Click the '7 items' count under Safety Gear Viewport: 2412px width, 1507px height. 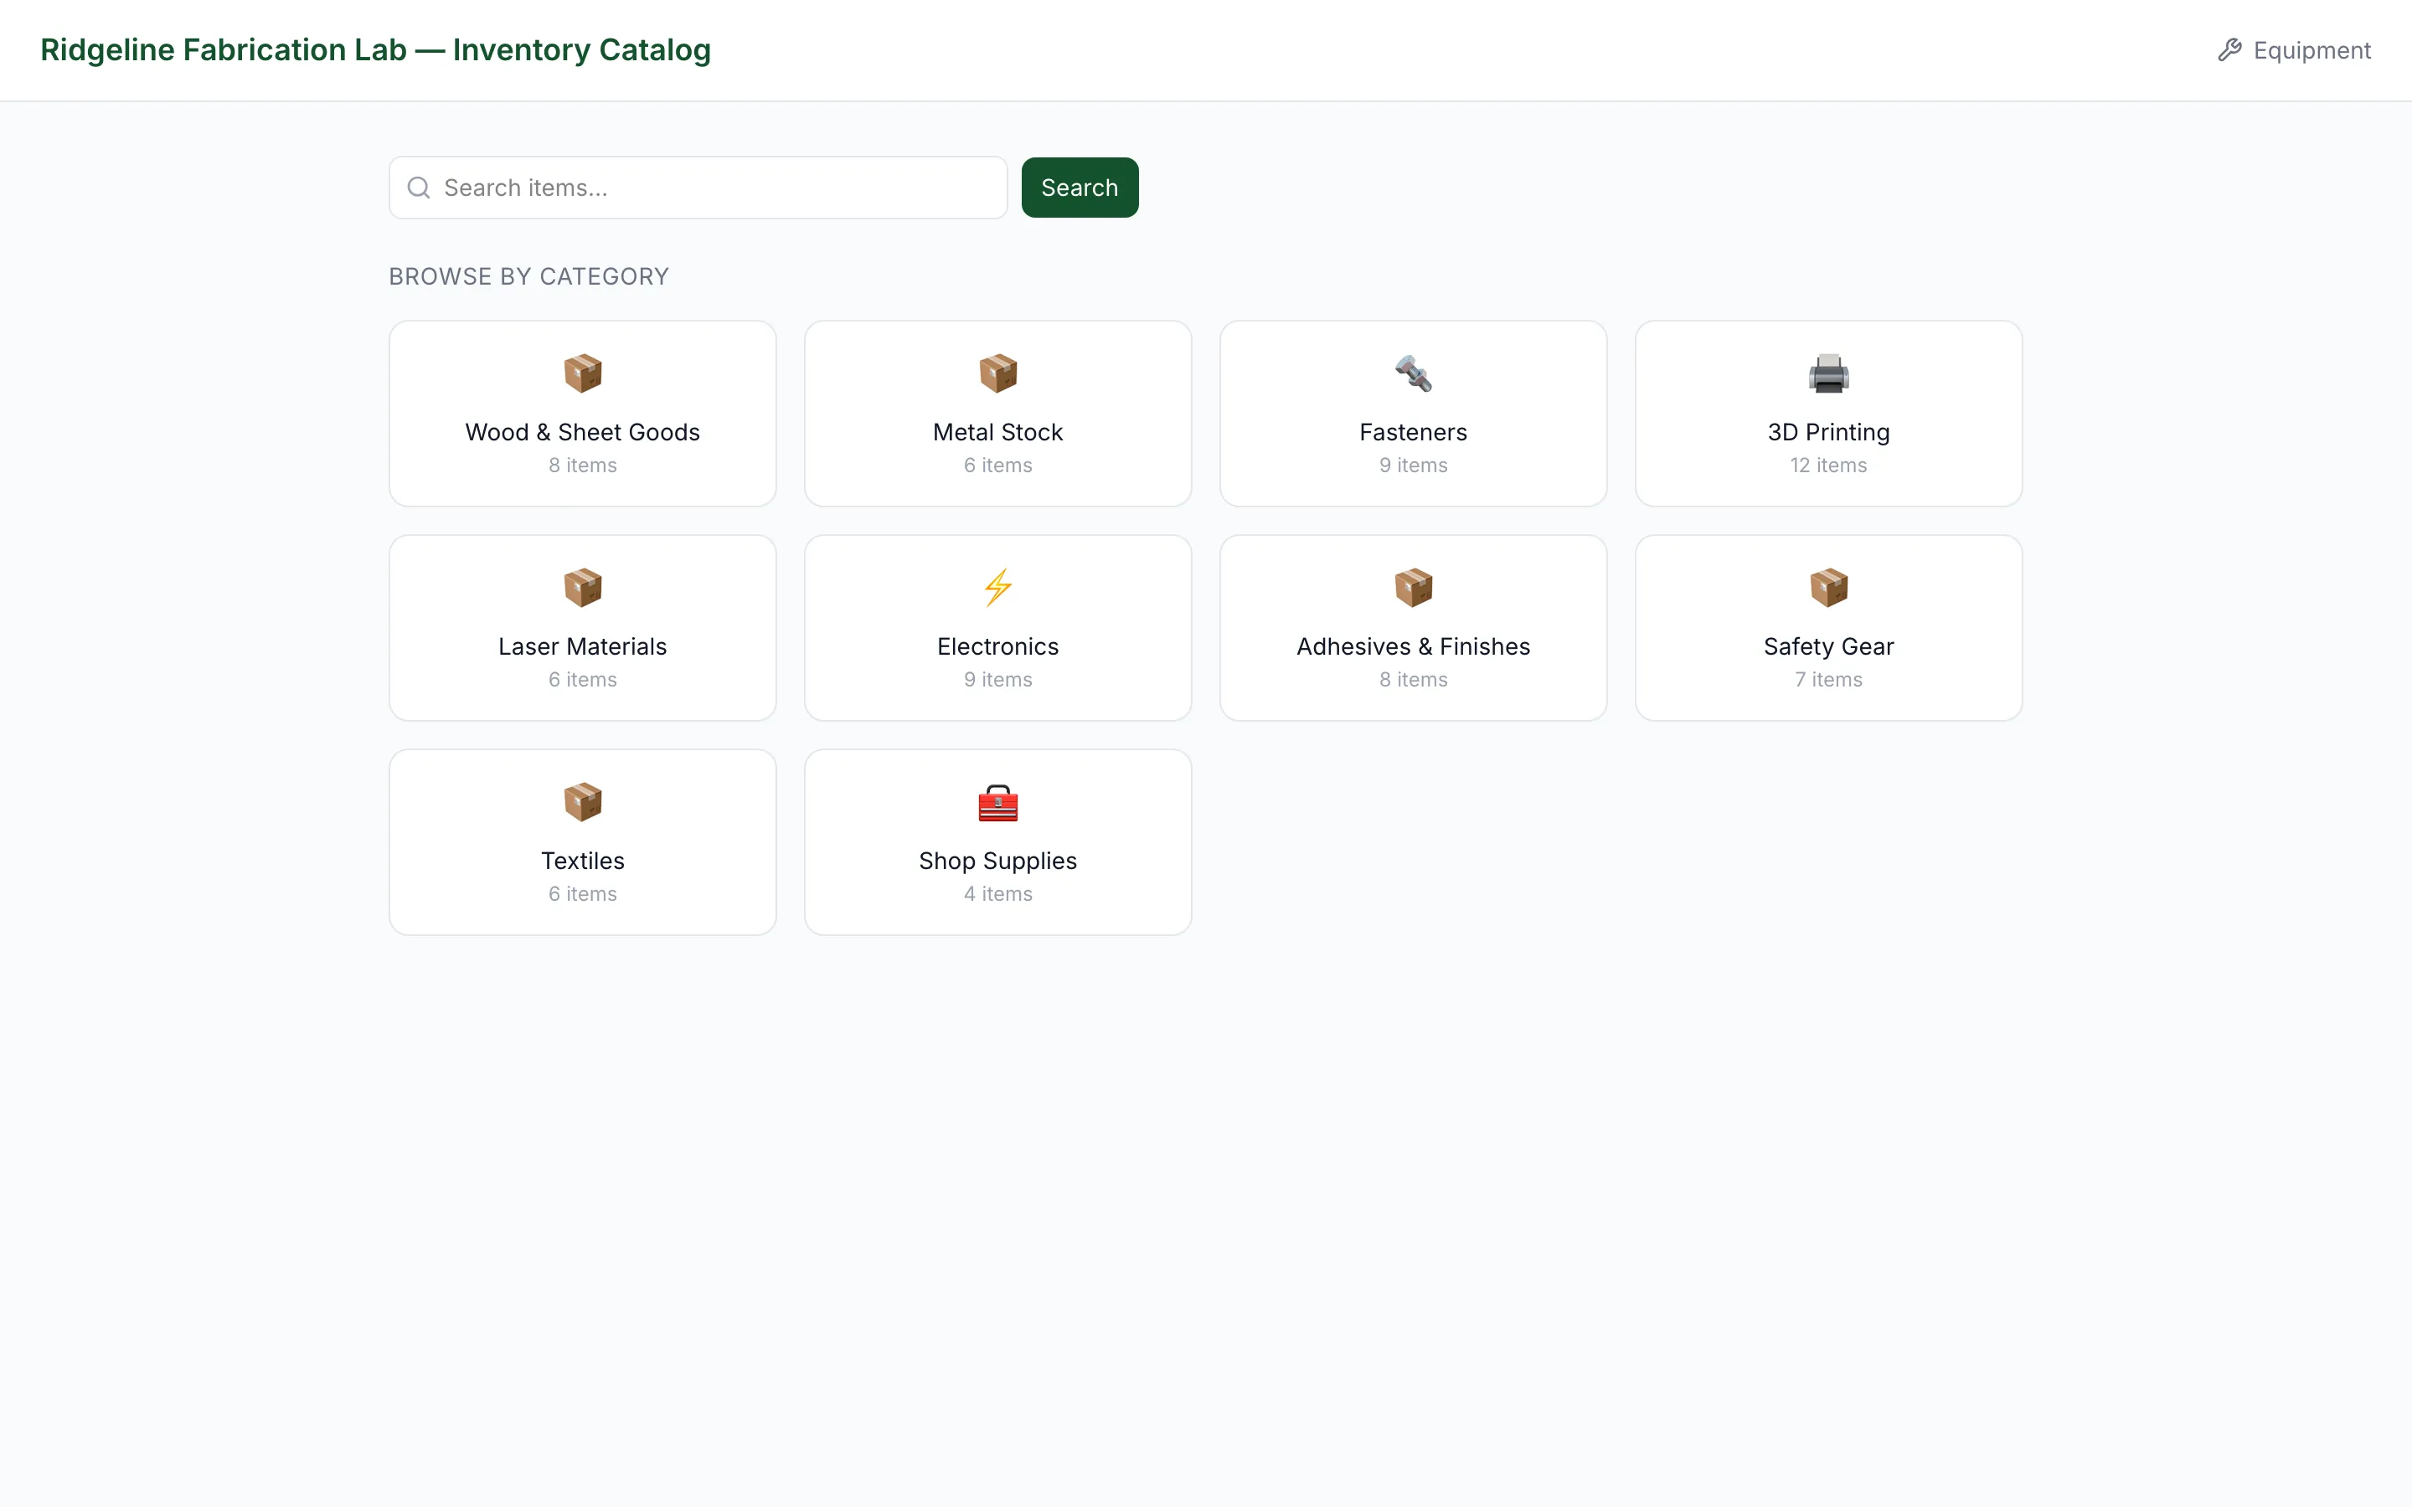point(1828,680)
